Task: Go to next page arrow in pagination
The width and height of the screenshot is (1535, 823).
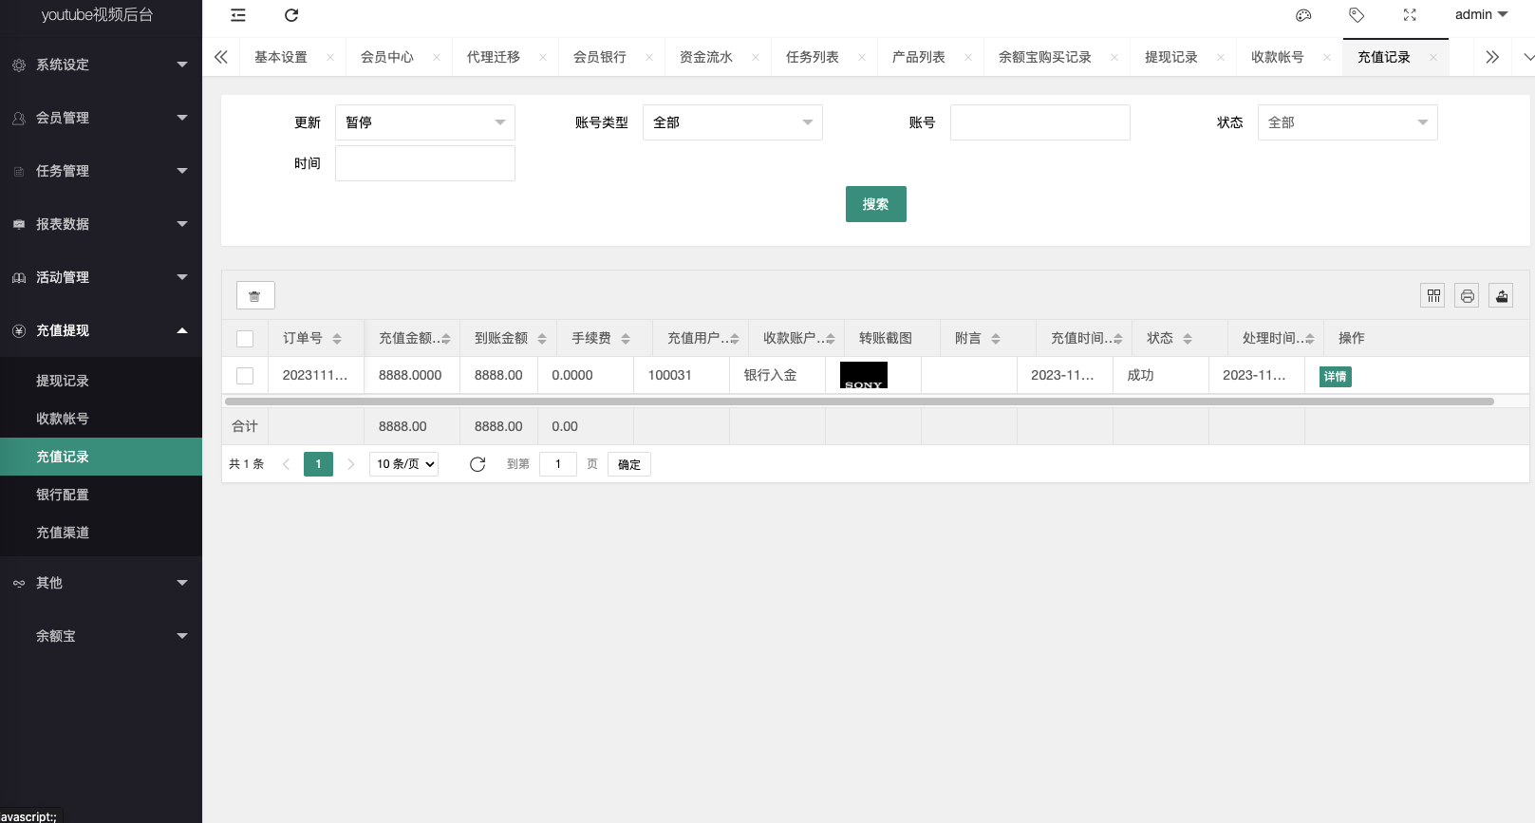Action: pyautogui.click(x=351, y=464)
